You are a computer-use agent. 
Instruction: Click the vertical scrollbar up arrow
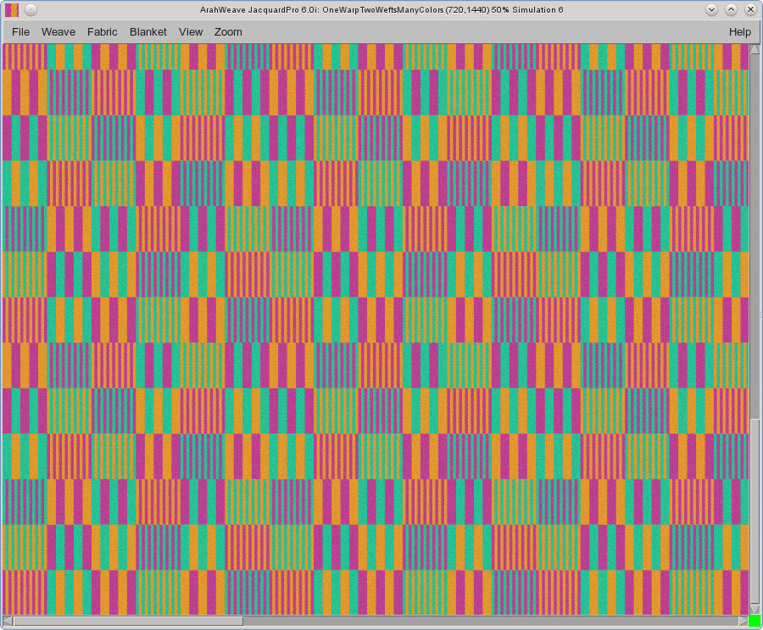[x=755, y=49]
